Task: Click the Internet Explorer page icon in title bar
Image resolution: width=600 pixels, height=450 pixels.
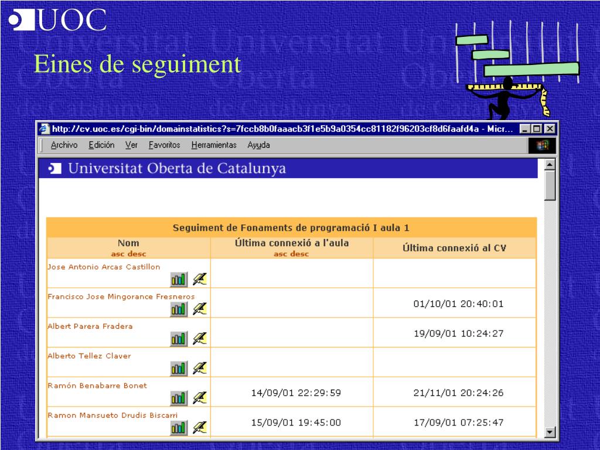Action: click(45, 128)
